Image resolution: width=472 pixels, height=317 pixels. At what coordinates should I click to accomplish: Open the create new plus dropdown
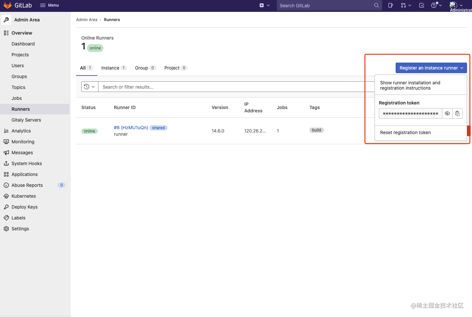(x=265, y=5)
